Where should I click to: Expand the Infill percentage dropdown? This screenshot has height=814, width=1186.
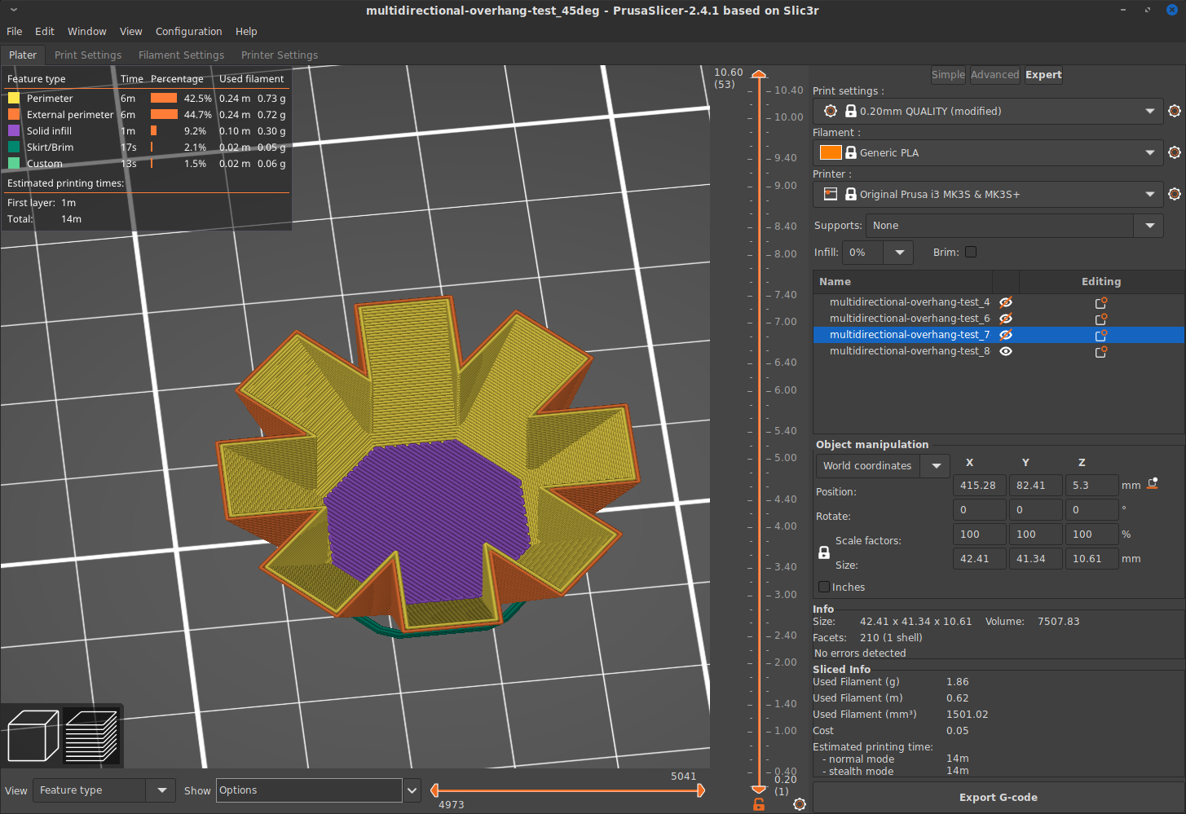tap(899, 253)
